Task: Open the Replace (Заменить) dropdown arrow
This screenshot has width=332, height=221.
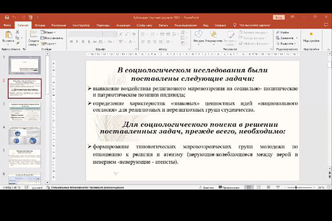Action: [x=296, y=38]
